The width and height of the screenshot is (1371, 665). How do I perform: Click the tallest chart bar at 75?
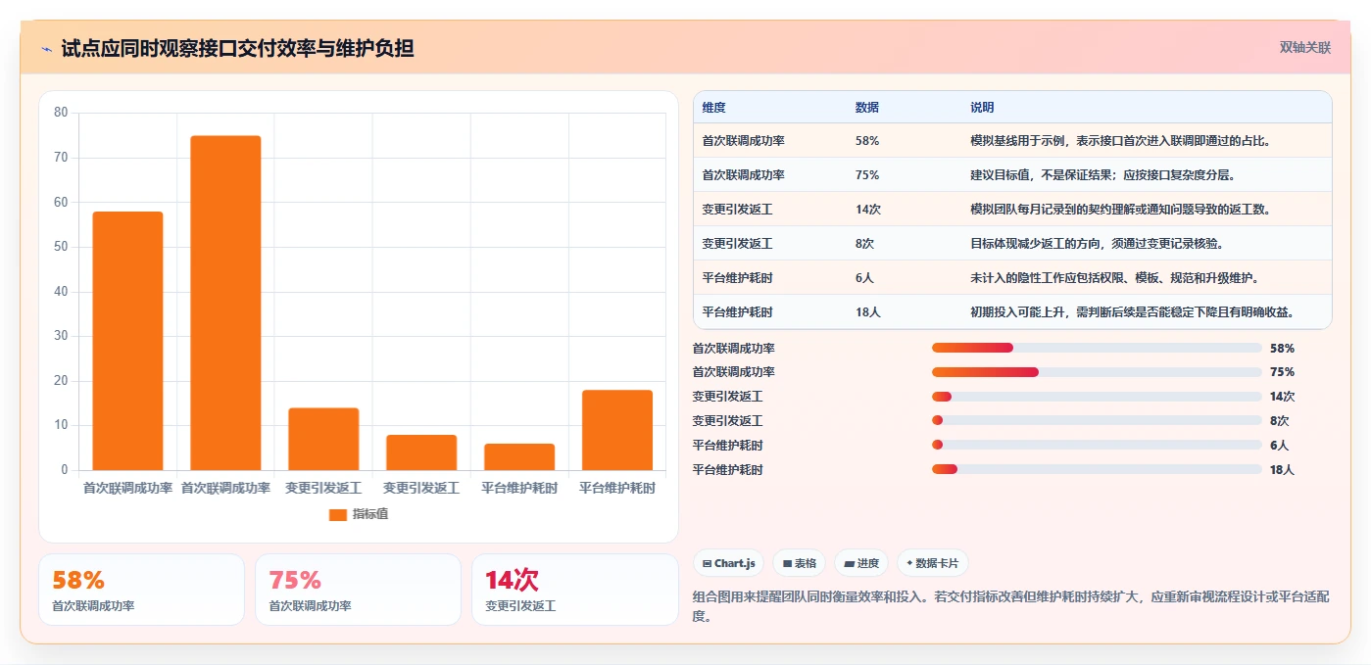click(x=225, y=303)
